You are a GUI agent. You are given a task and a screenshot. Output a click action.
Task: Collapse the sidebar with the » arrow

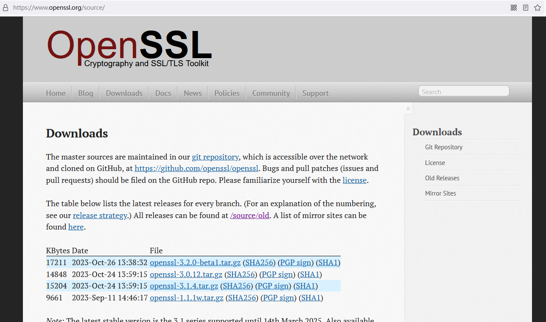408,109
